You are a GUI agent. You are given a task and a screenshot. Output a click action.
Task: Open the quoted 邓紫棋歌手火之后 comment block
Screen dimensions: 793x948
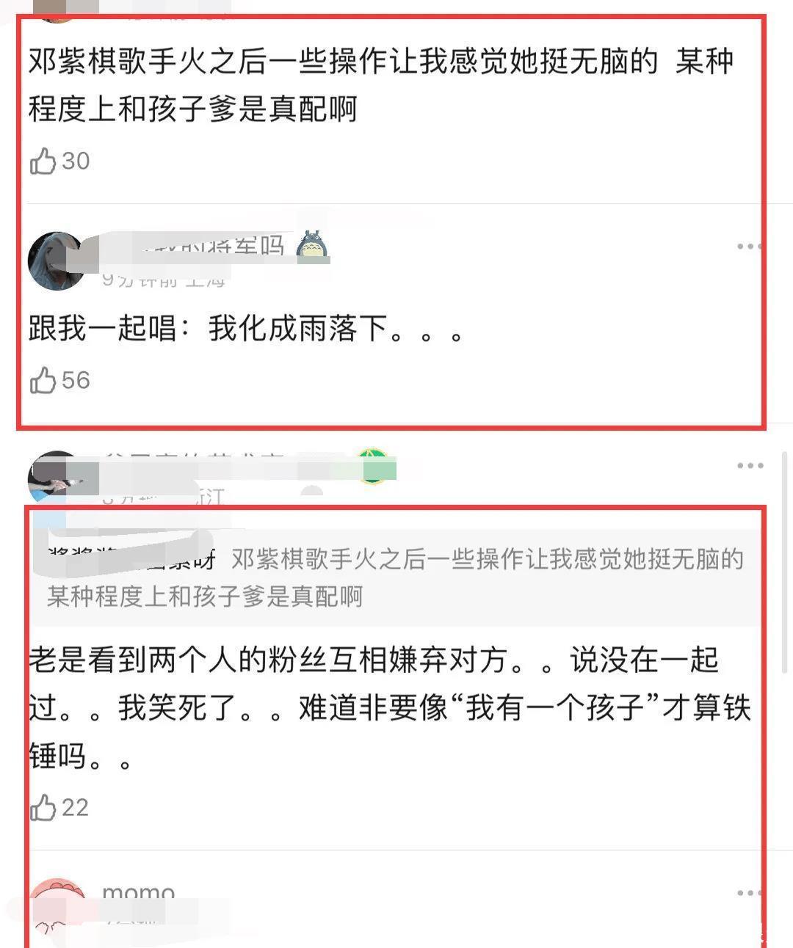[x=395, y=577]
